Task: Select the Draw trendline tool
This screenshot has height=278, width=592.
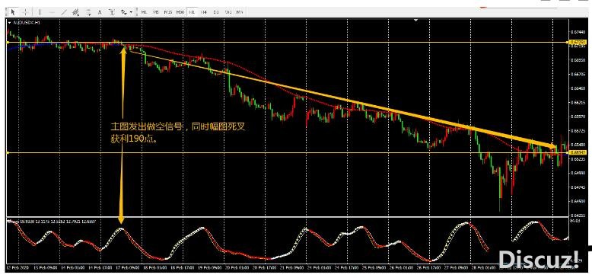Action: pyautogui.click(x=64, y=11)
